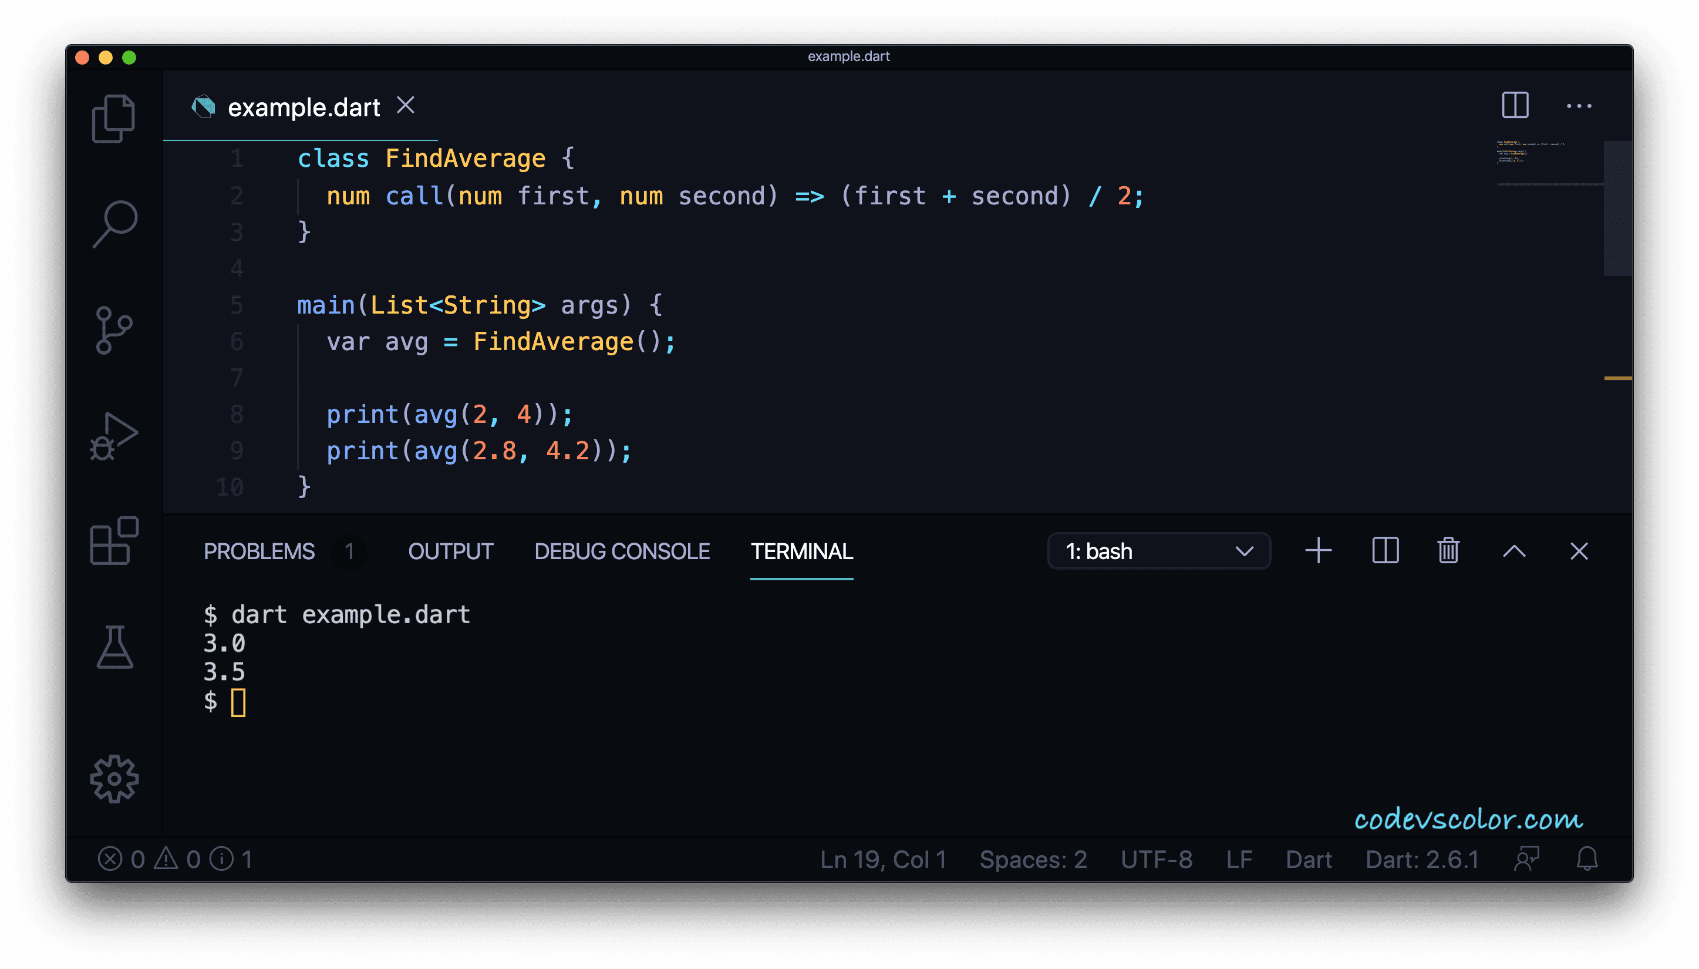This screenshot has width=1699, height=969.
Task: Click line number 6 in the gutter
Action: (237, 341)
